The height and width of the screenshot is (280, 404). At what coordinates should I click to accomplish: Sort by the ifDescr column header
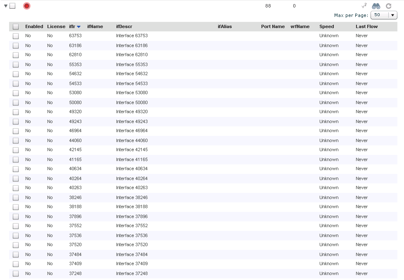pyautogui.click(x=124, y=26)
